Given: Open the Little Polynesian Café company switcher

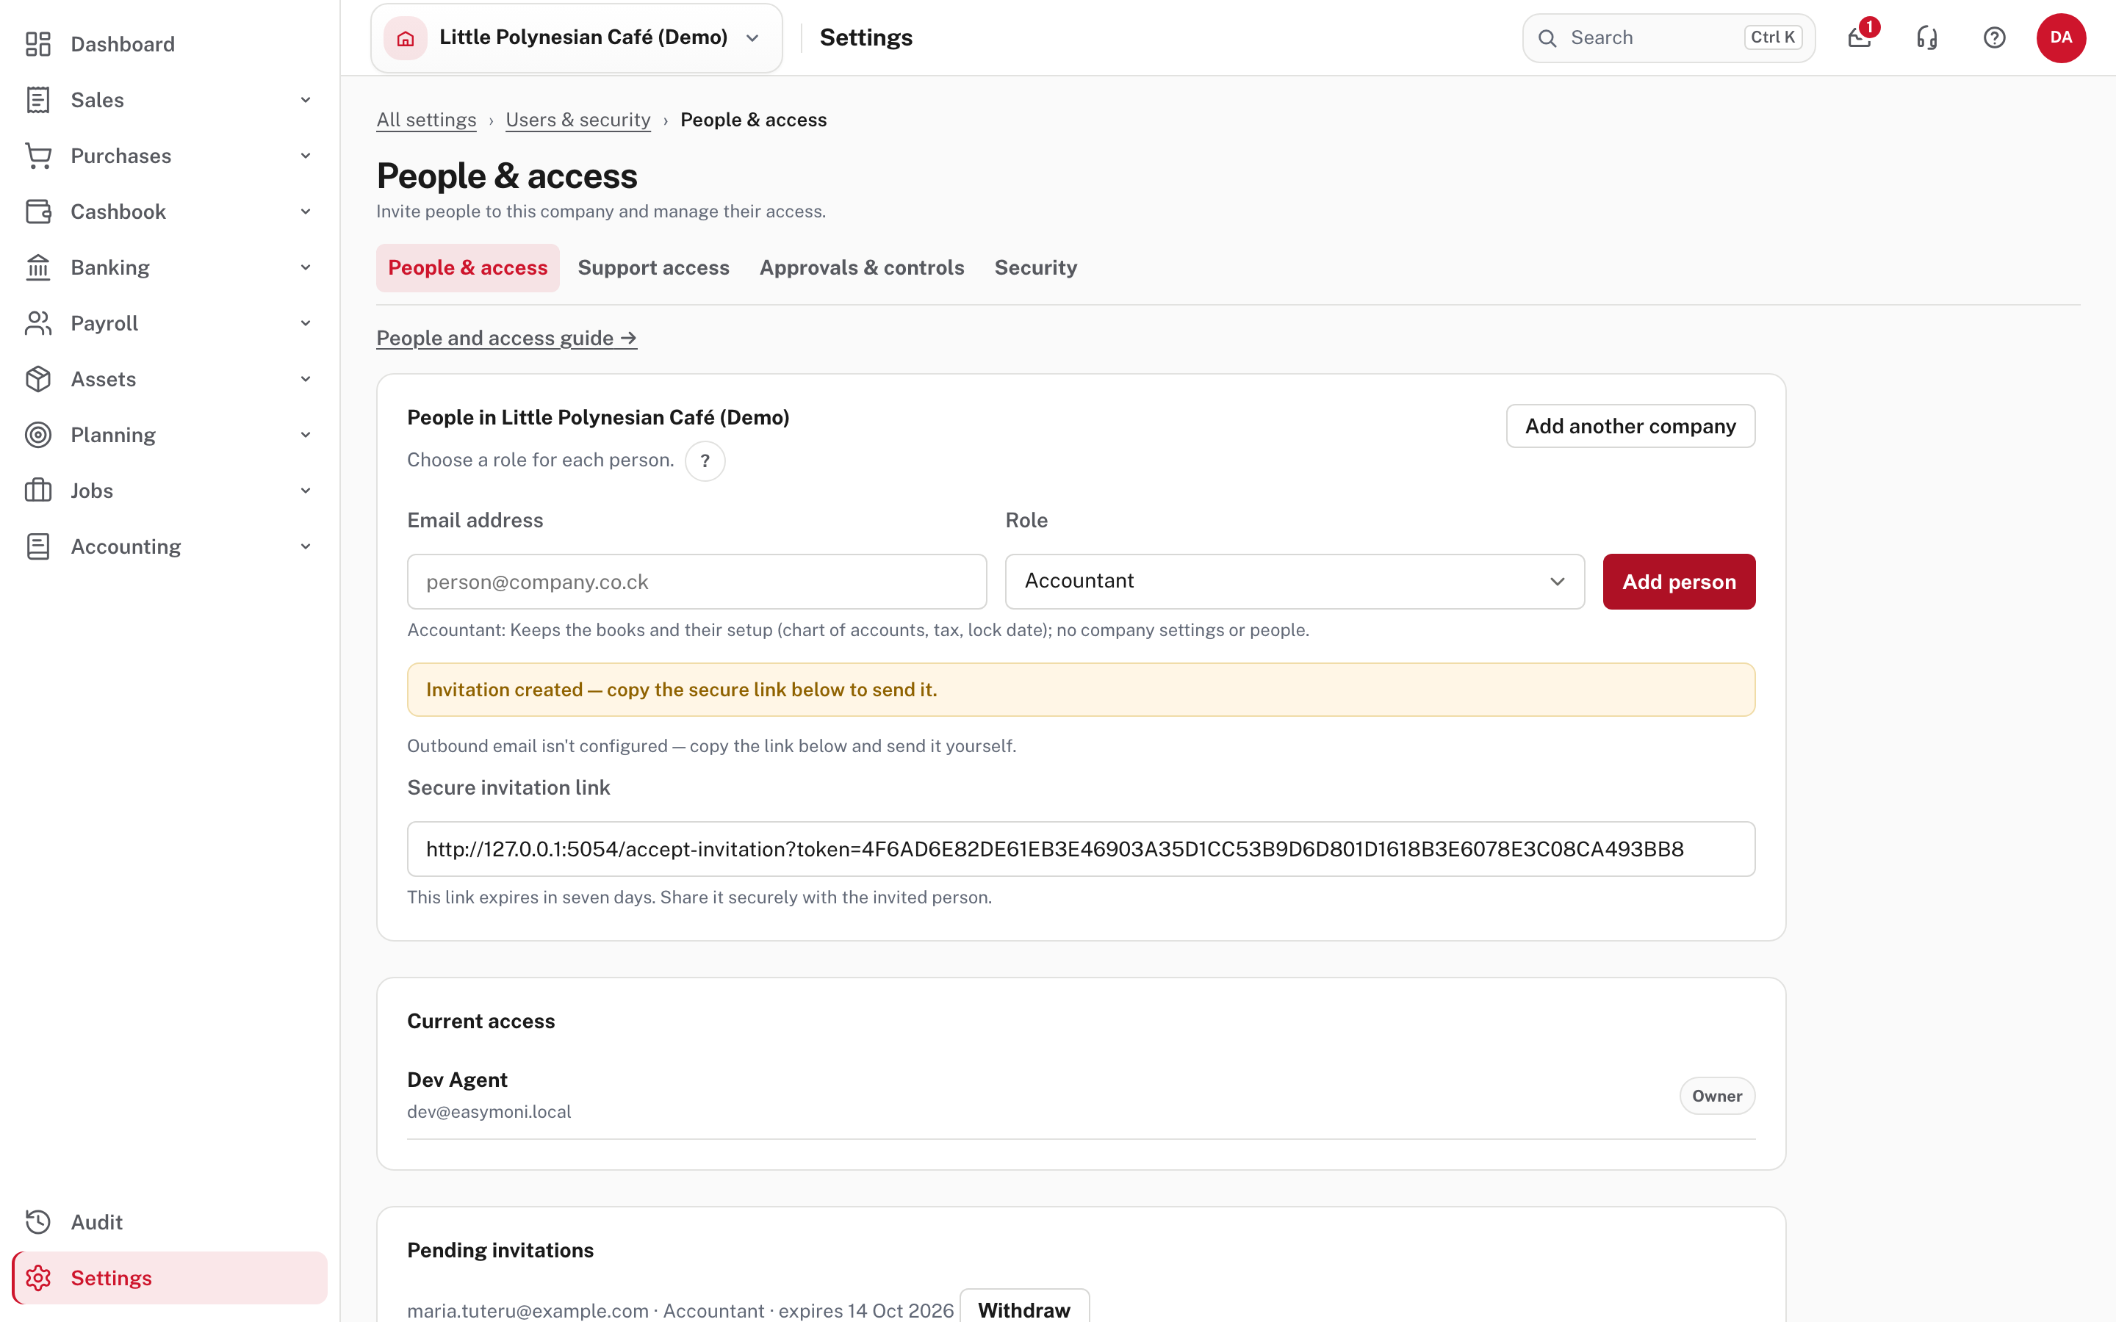Looking at the screenshot, I should click(576, 37).
